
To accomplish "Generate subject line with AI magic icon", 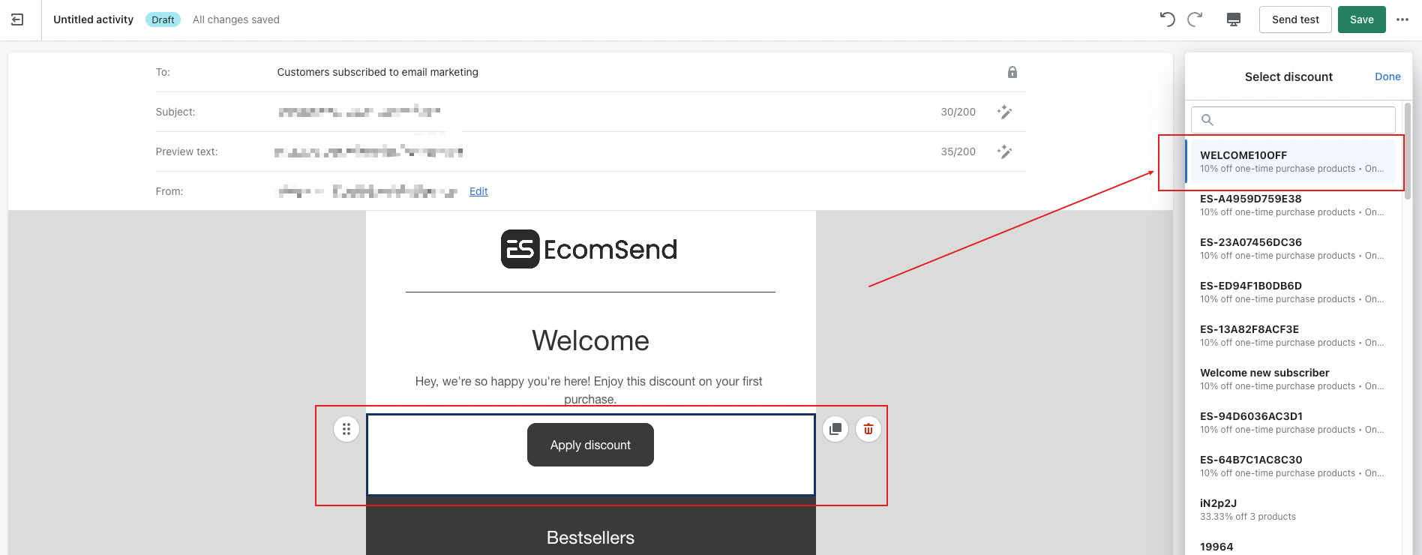I will point(1004,112).
